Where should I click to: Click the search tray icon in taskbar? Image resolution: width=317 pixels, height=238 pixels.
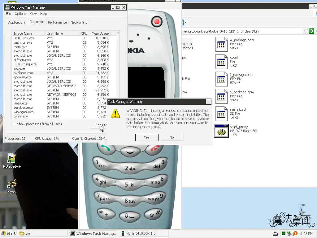coord(295,234)
